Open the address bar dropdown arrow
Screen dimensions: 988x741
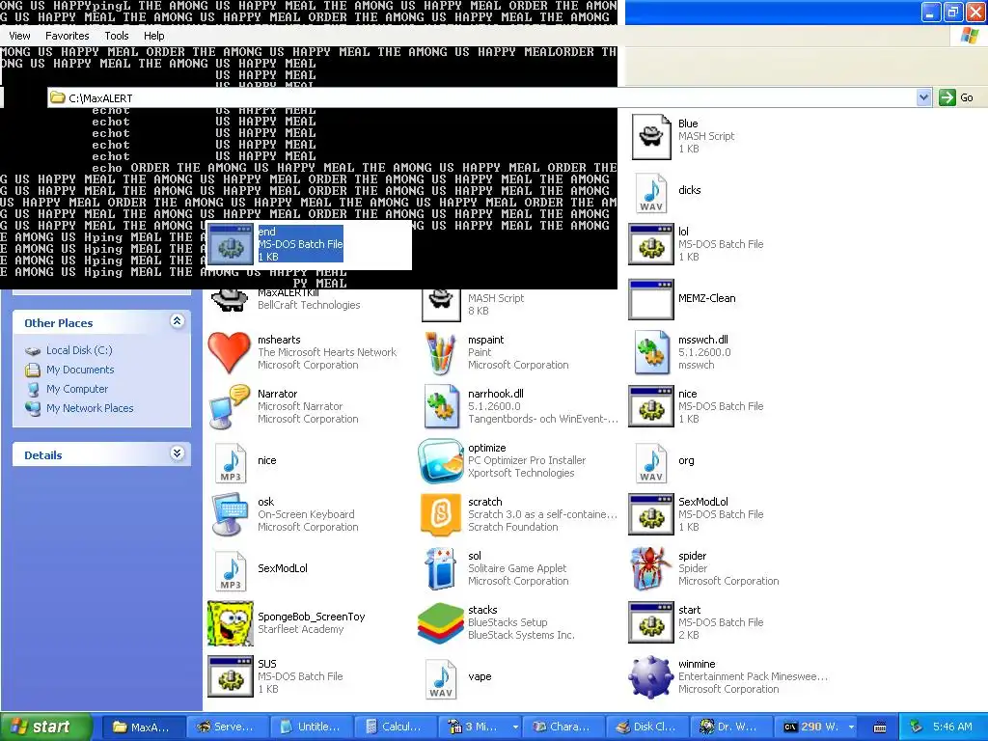click(x=923, y=97)
